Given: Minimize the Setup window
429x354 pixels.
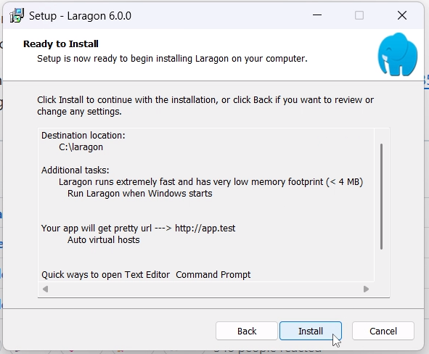Looking at the screenshot, I should pos(317,15).
